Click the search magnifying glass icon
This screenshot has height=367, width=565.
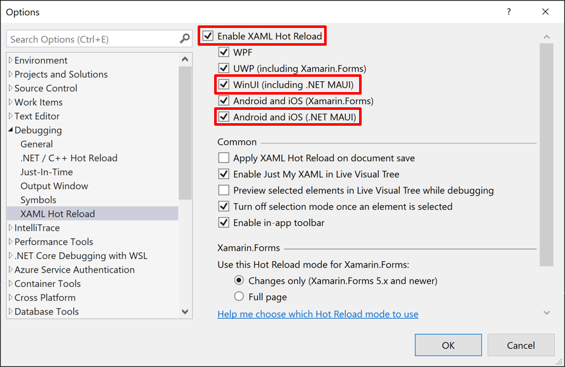click(185, 39)
